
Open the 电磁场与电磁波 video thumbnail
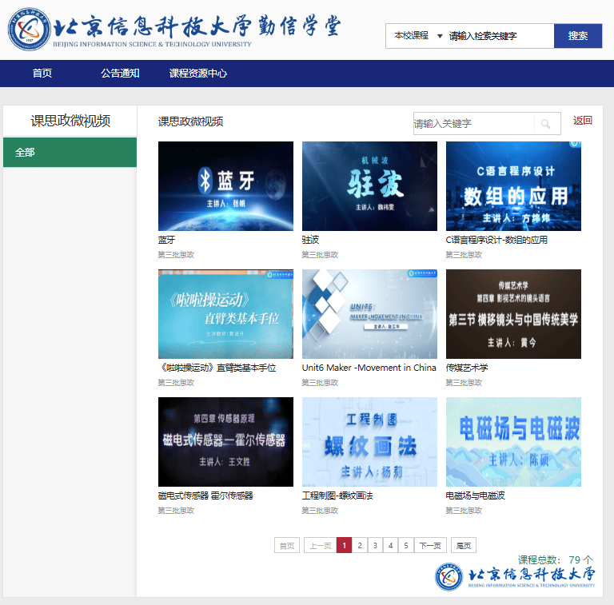513,442
